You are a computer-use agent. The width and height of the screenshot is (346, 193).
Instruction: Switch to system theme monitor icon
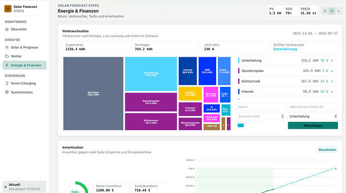(325, 11)
